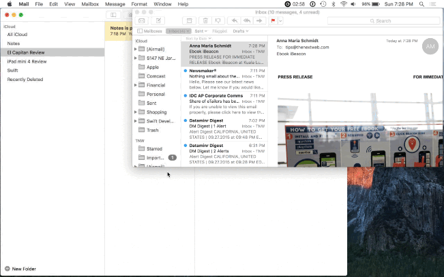This screenshot has height=277, width=444.
Task: Open the flag color dropdown arrow
Action: [x=280, y=21]
